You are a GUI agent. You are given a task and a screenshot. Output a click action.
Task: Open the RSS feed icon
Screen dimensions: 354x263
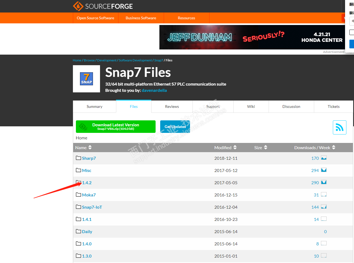pyautogui.click(x=340, y=127)
